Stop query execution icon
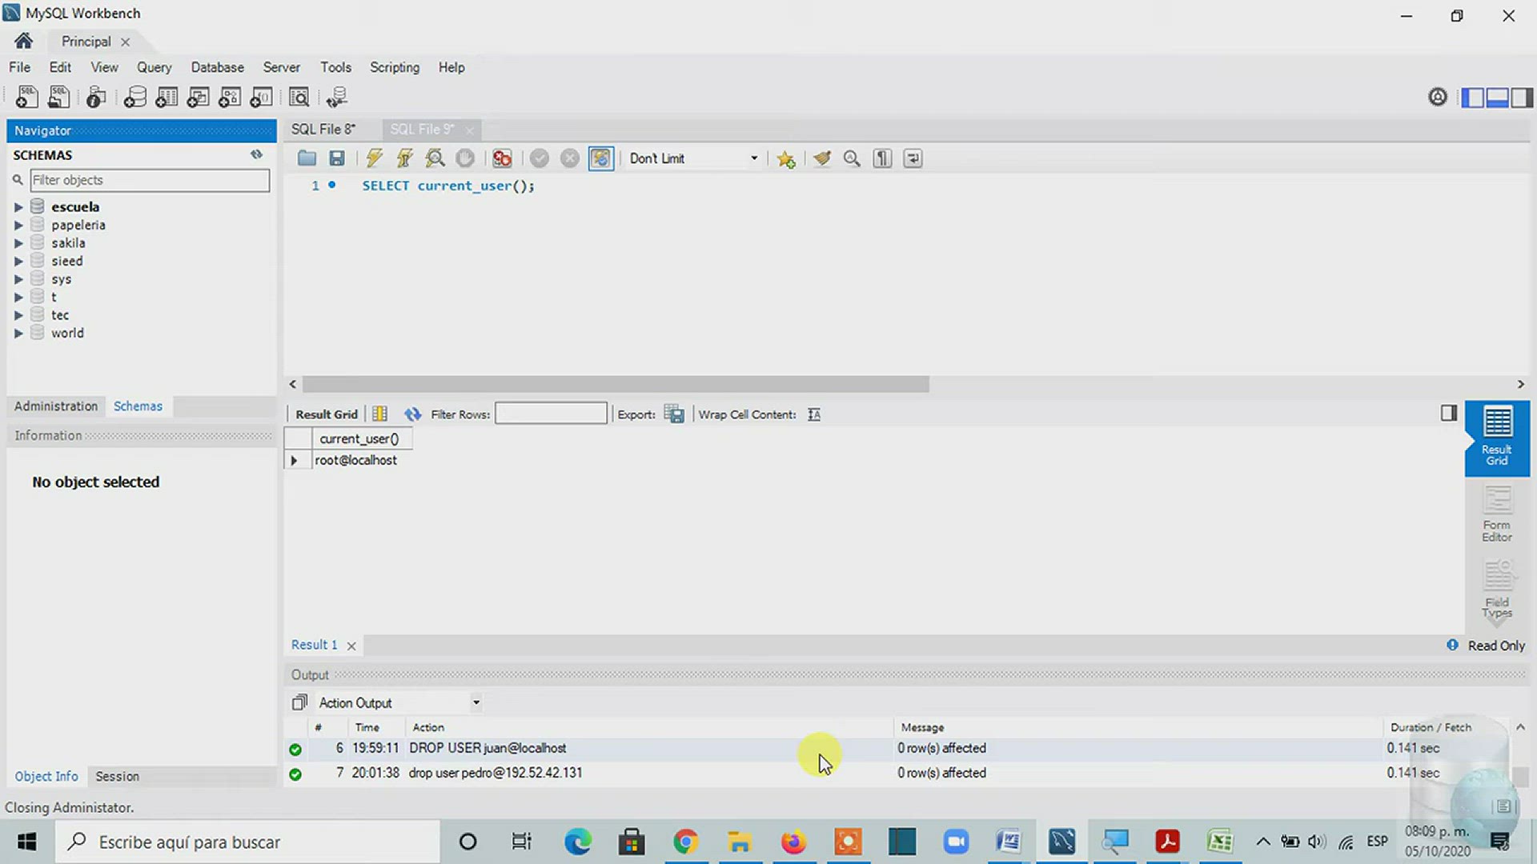This screenshot has width=1537, height=864. (x=465, y=158)
